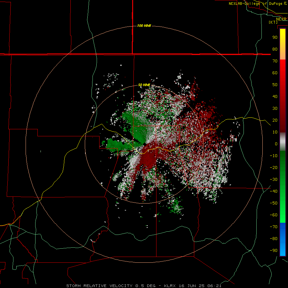Click the -30 value on the velocity scale

click(274, 180)
